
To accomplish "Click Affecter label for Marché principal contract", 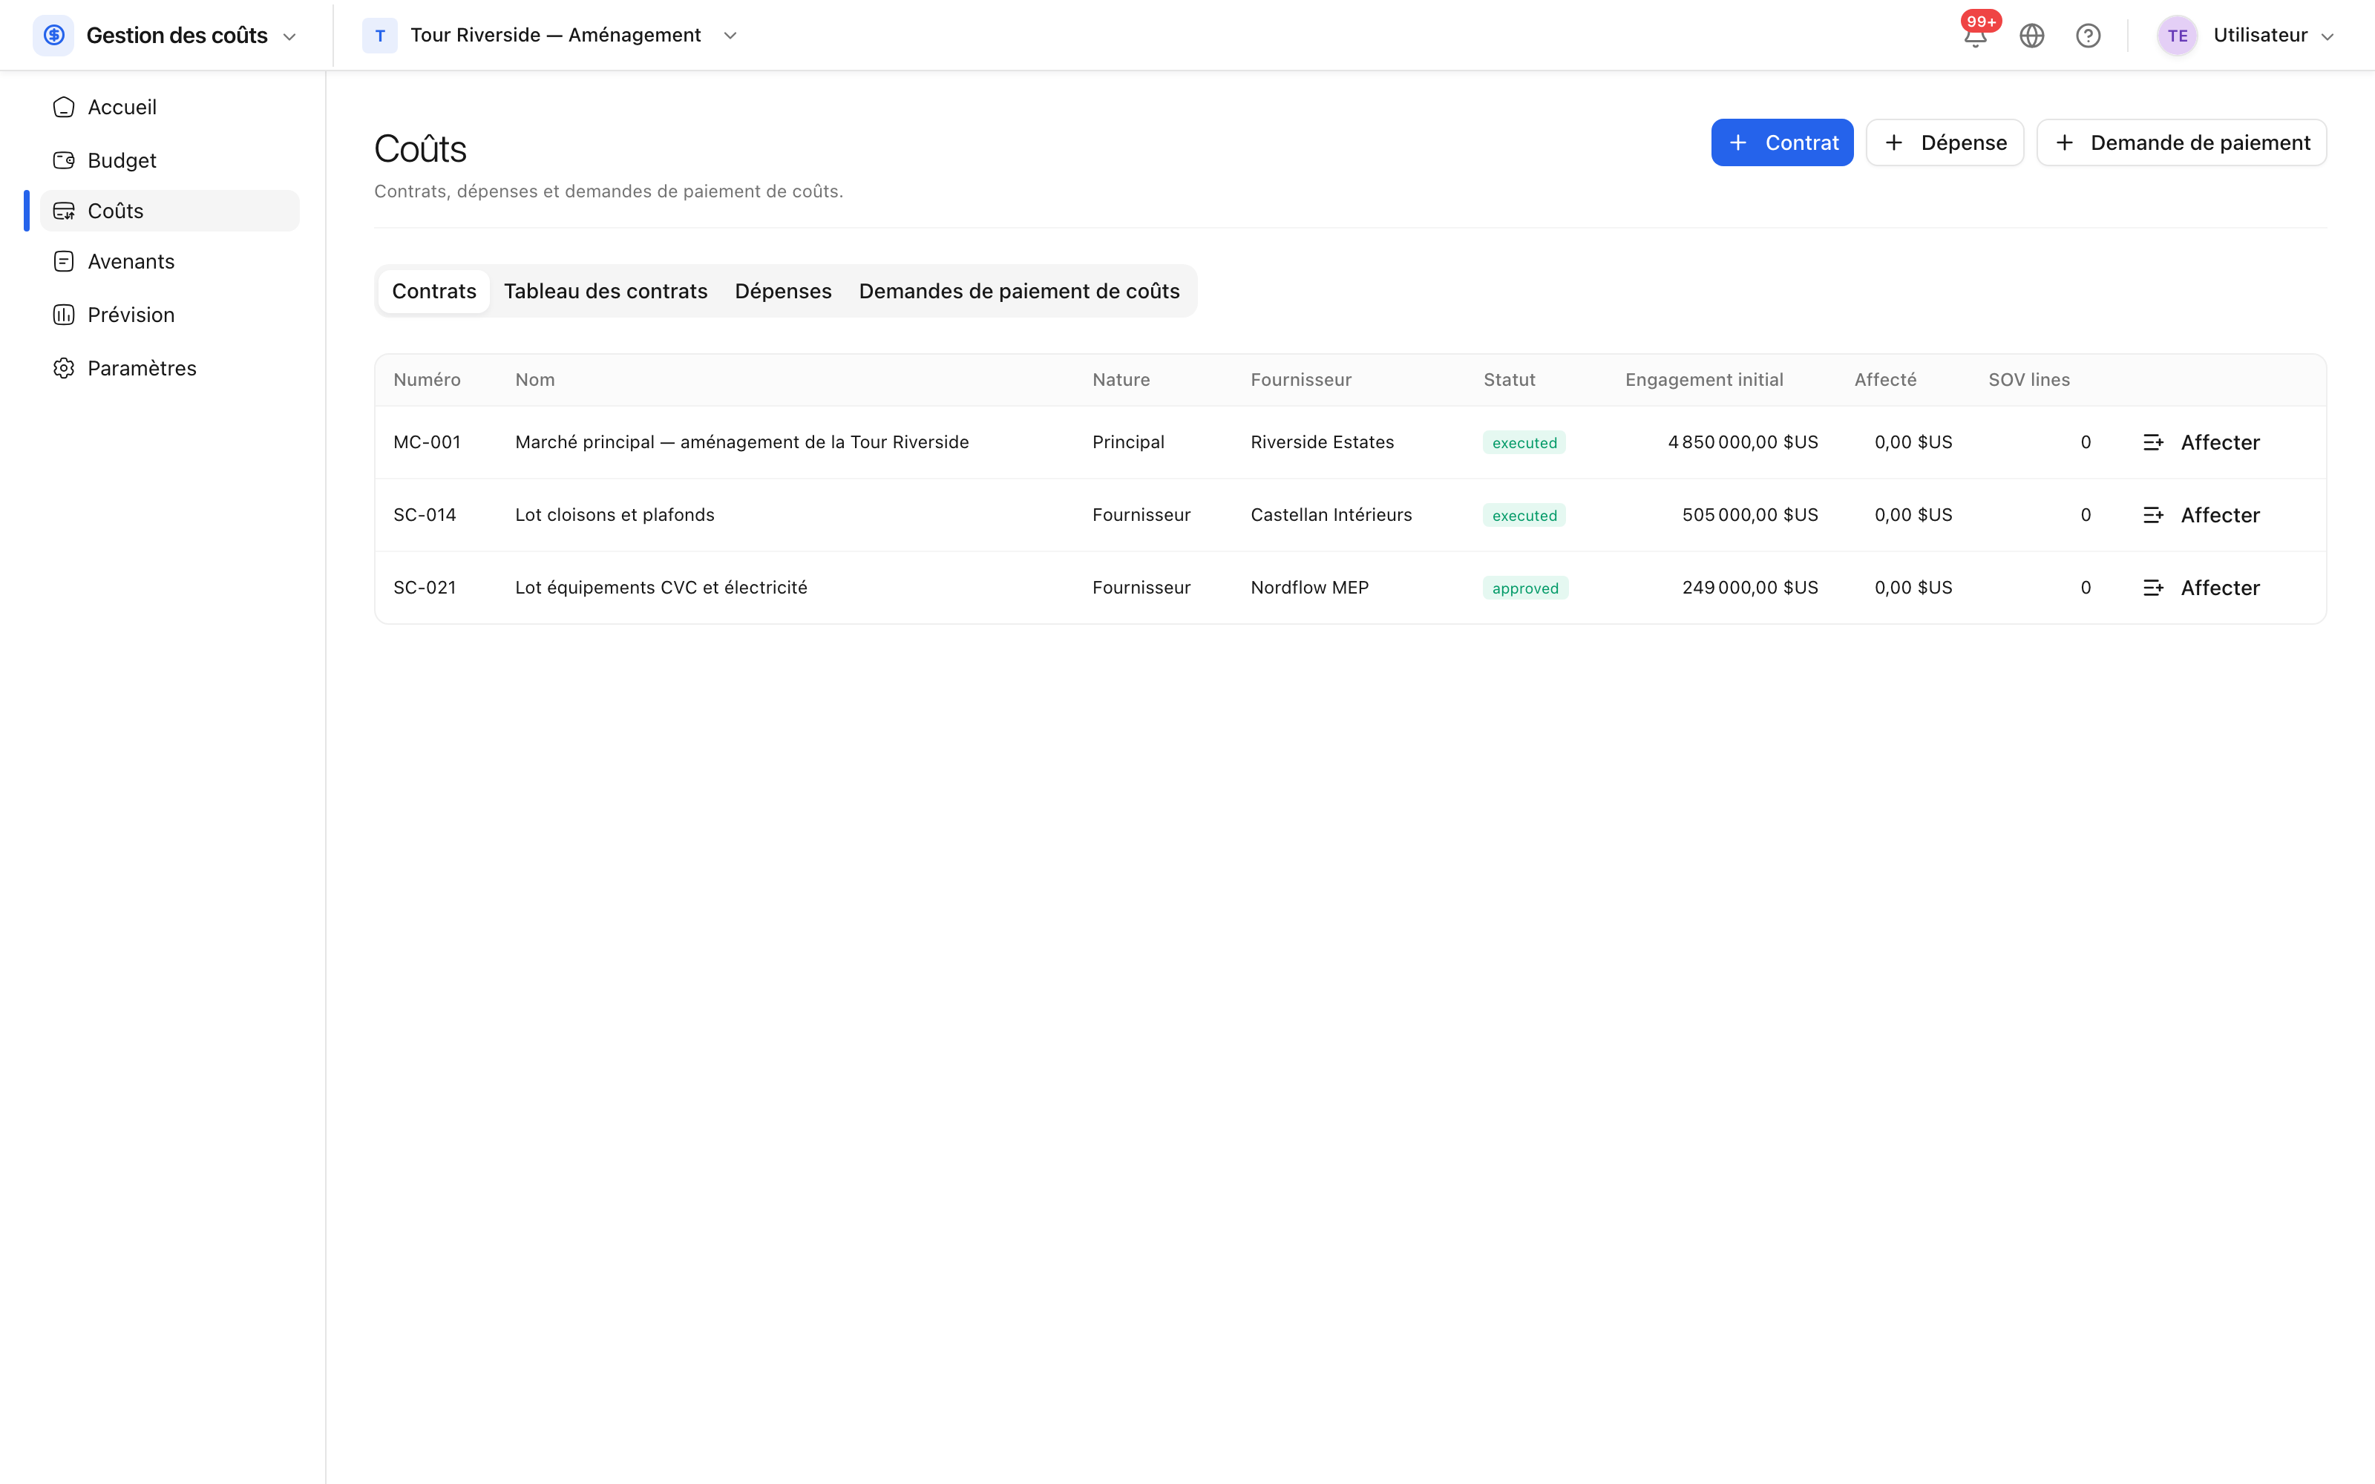I will pos(2220,443).
